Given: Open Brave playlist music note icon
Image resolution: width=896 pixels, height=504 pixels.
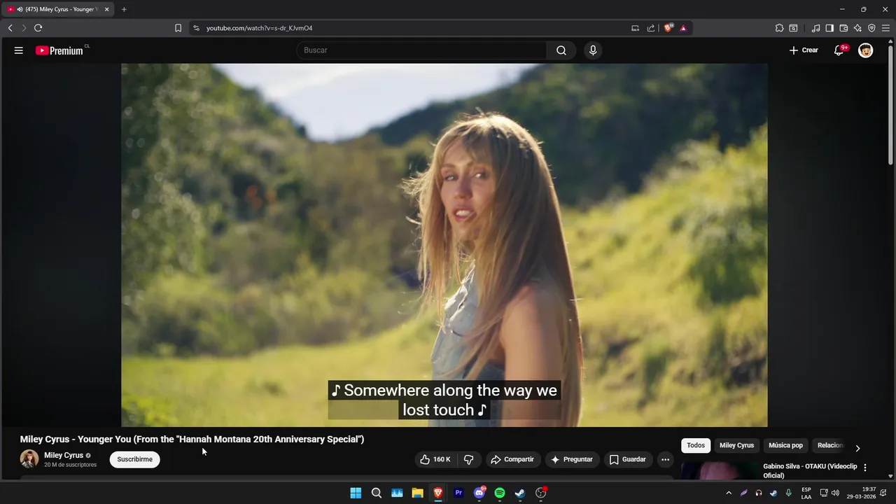Looking at the screenshot, I should 815,28.
